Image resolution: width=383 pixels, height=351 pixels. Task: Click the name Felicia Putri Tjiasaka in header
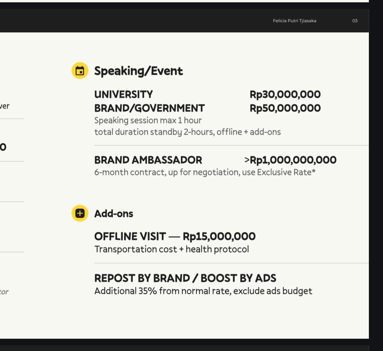pyautogui.click(x=294, y=21)
